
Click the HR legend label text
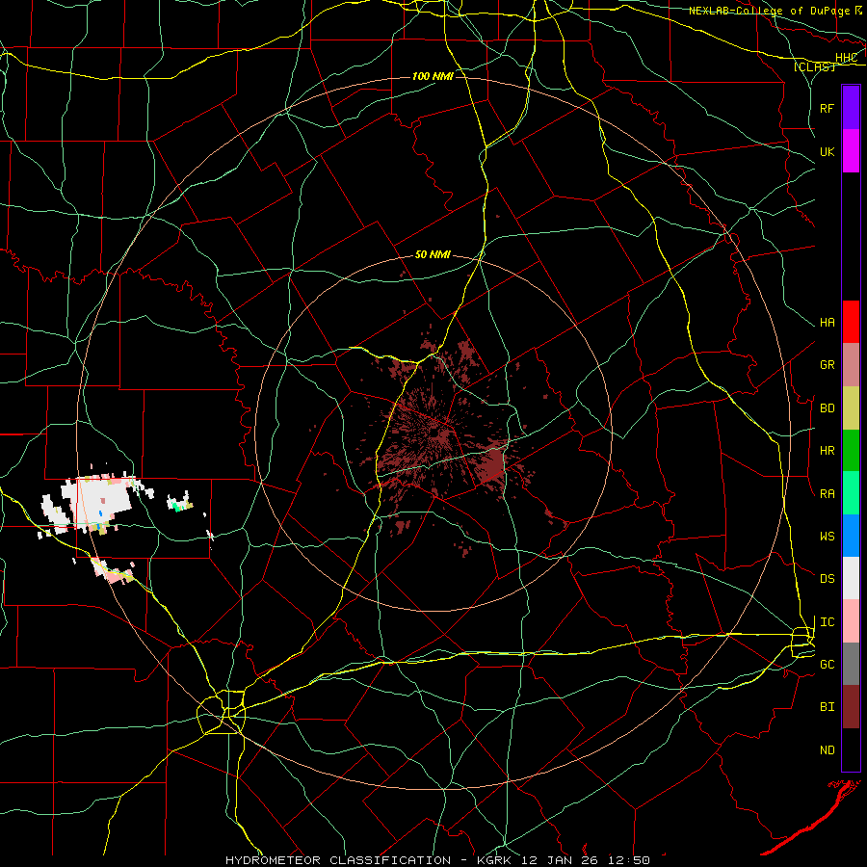tap(828, 451)
